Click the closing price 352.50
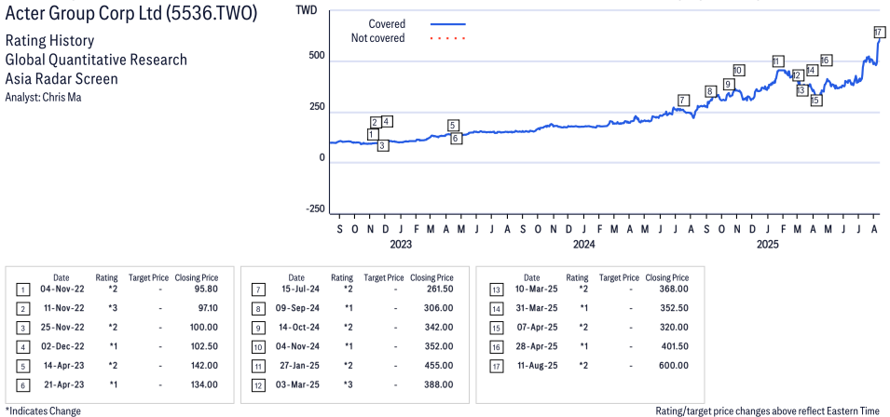This screenshot has width=890, height=417. coord(674,309)
